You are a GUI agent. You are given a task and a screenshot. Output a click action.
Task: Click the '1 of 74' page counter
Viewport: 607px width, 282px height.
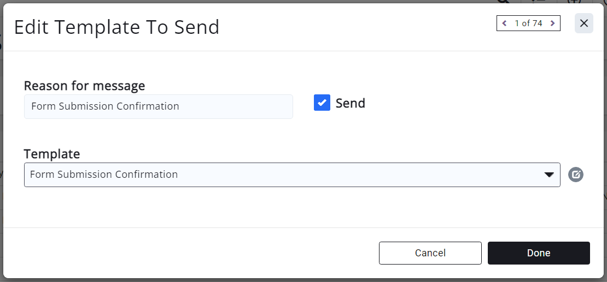pos(528,23)
